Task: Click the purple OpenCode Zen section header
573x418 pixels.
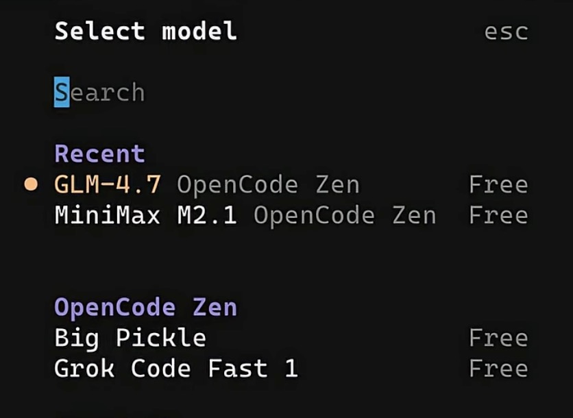Action: pyautogui.click(x=146, y=307)
